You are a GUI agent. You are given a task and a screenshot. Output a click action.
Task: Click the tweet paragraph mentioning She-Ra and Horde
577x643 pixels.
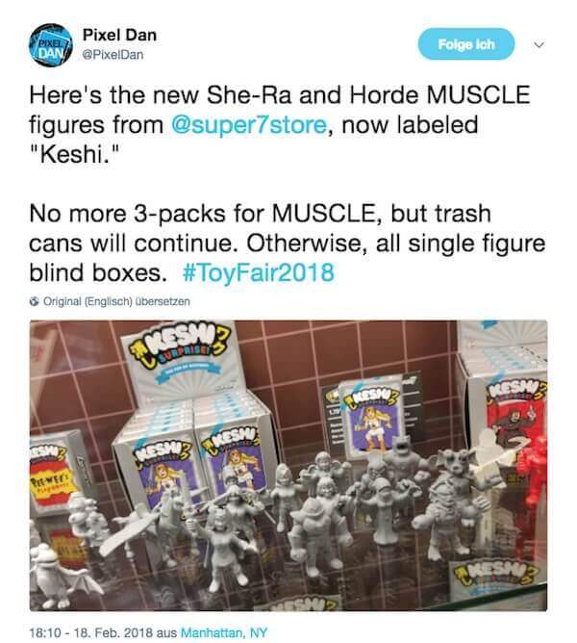click(x=280, y=124)
